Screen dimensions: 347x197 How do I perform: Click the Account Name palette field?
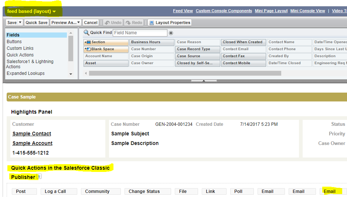tap(106, 56)
